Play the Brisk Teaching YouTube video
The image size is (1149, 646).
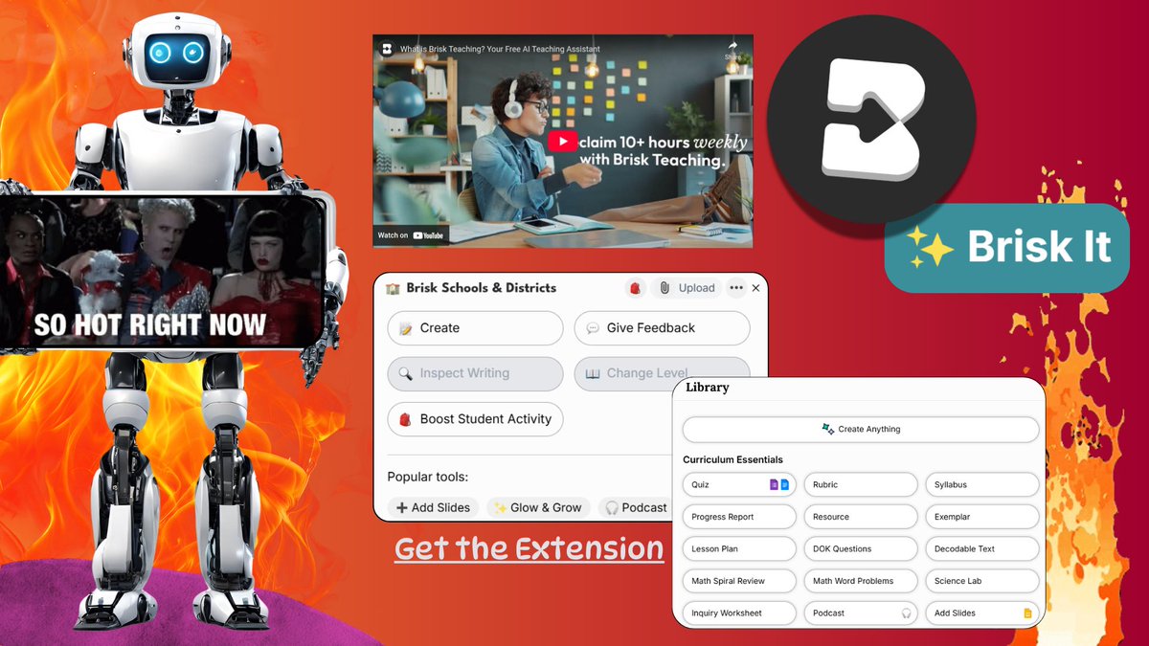click(562, 142)
